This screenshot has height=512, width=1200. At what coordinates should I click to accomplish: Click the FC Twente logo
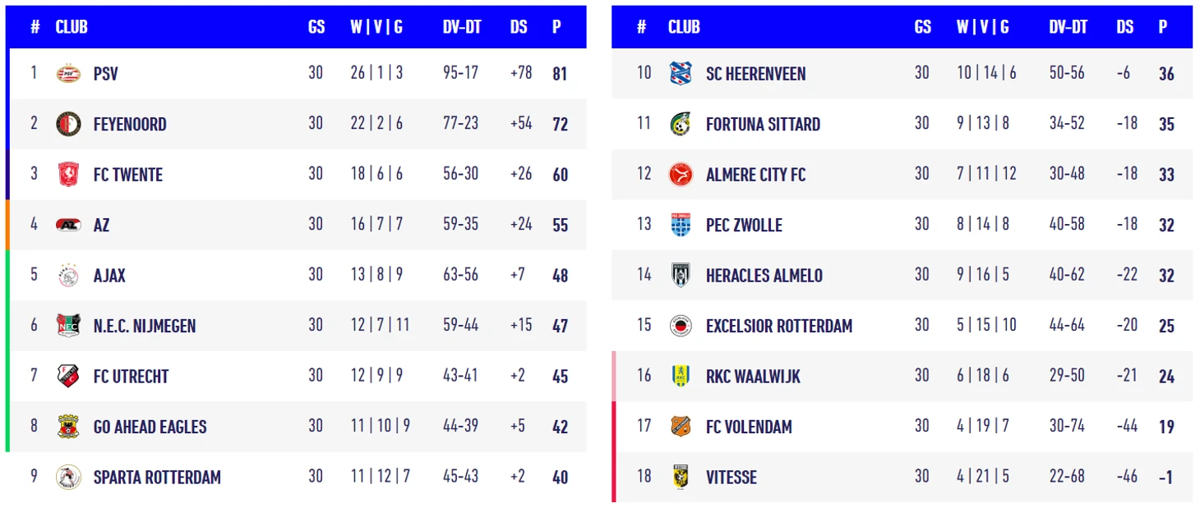(x=68, y=174)
